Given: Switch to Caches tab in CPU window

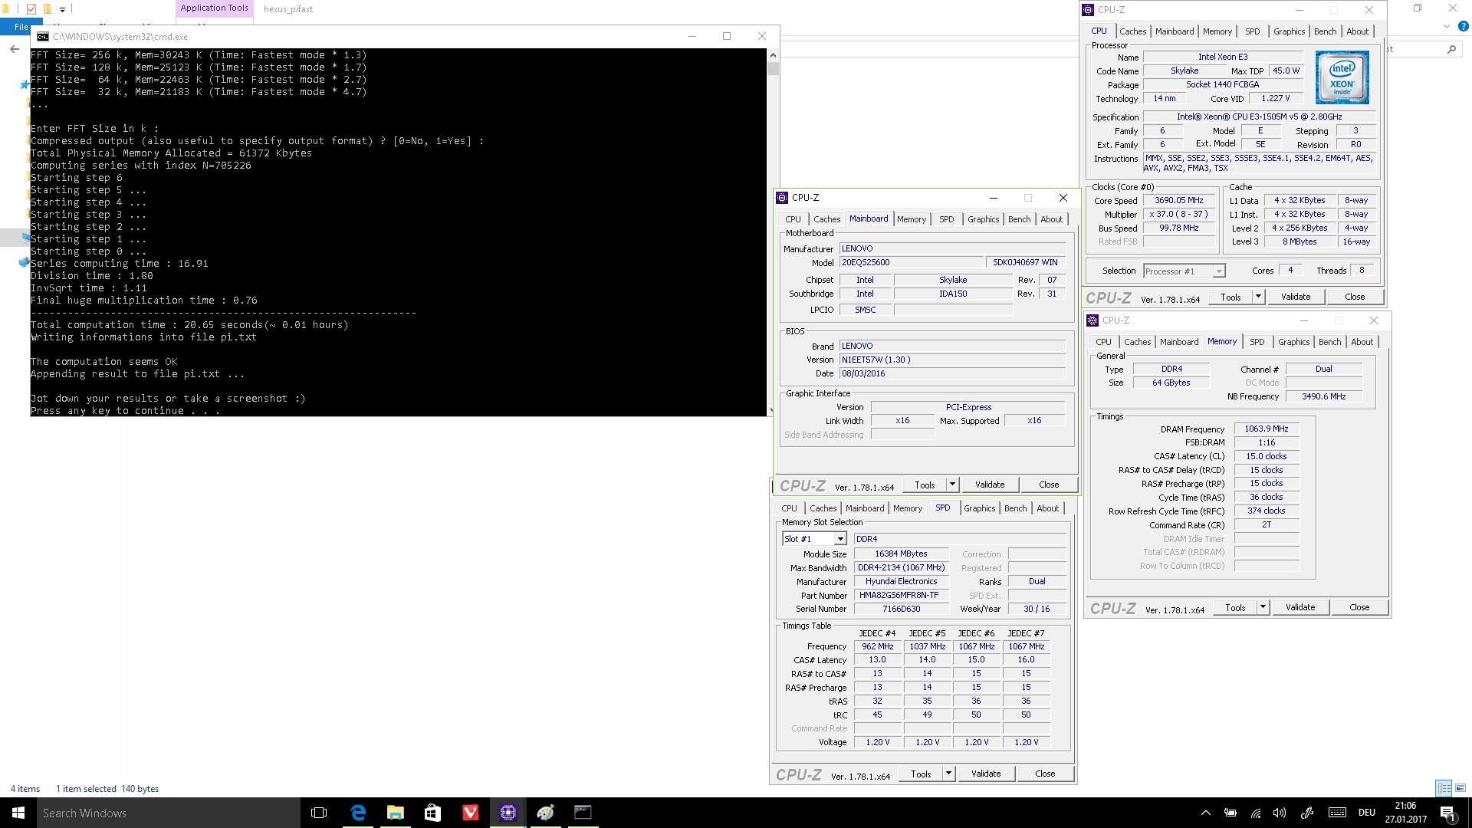Looking at the screenshot, I should click(1132, 31).
